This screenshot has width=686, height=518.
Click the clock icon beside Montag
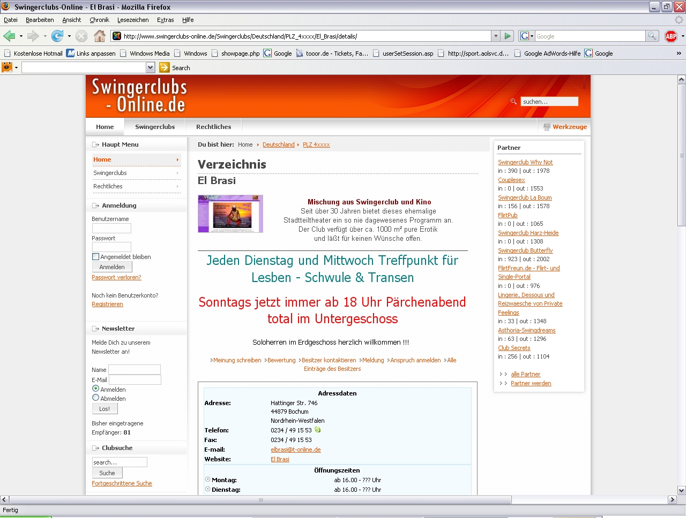tap(207, 479)
